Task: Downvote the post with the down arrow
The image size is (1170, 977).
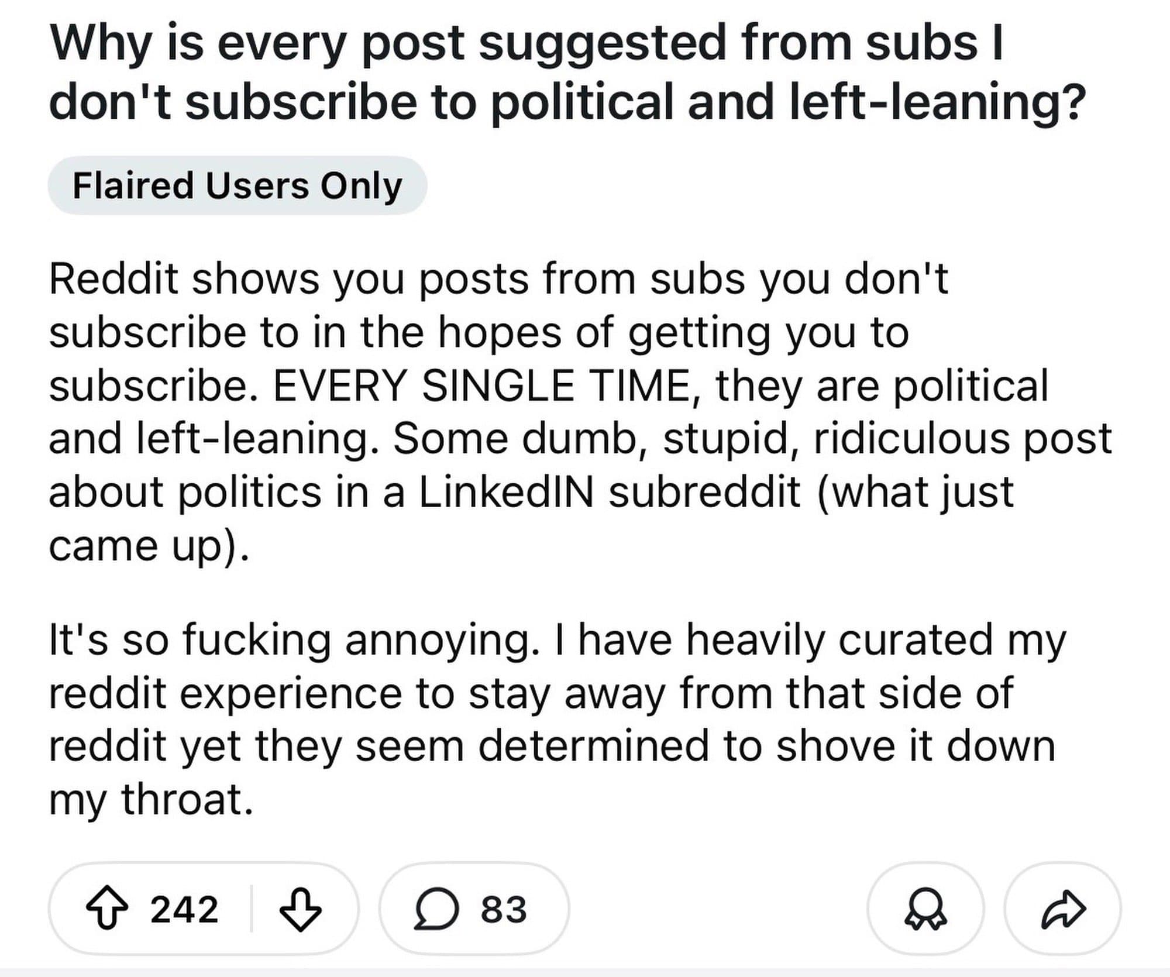Action: pos(301,909)
